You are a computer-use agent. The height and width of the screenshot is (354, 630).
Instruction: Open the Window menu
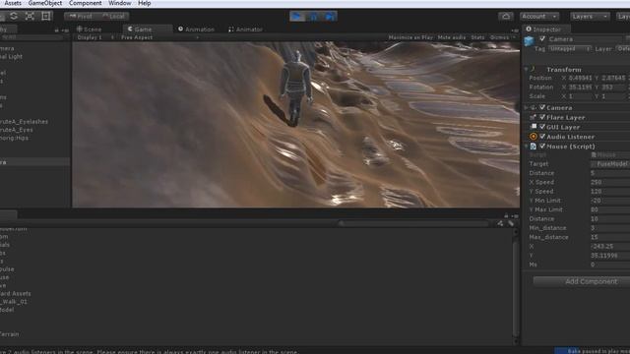[x=120, y=3]
